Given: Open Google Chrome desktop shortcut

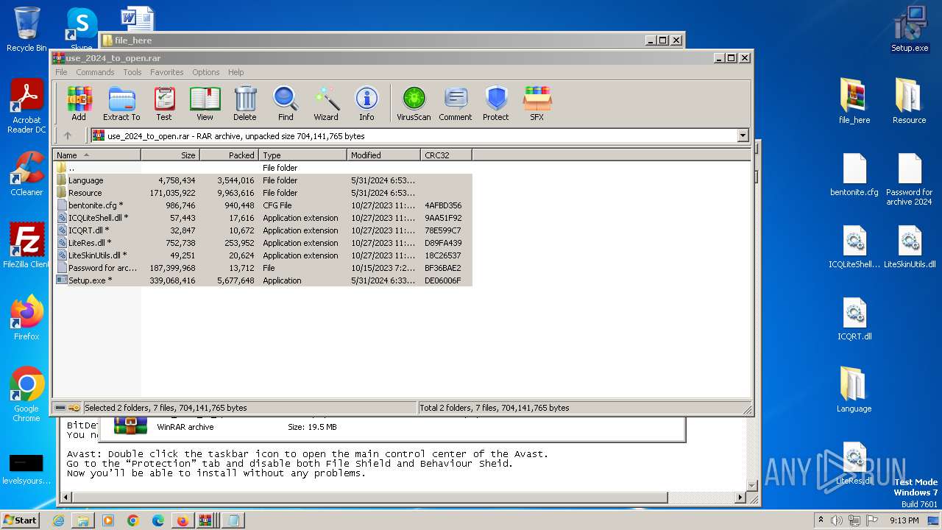Looking at the screenshot, I should coord(26,395).
